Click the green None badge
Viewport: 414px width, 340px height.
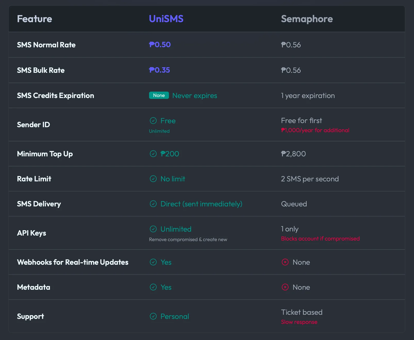(159, 95)
